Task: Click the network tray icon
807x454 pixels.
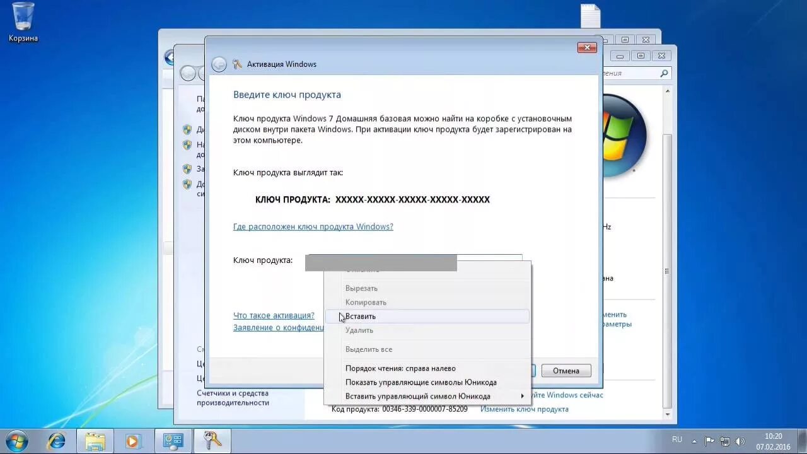Action: [725, 441]
